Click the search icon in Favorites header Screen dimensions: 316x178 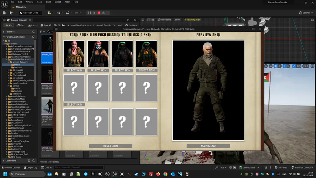[33, 32]
